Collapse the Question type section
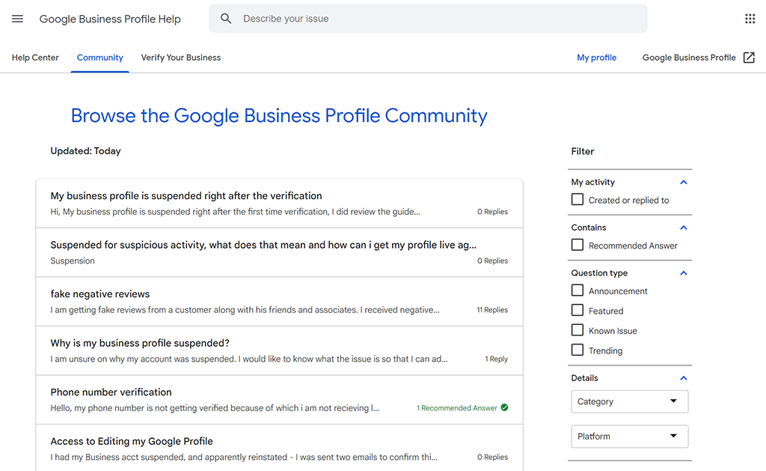The image size is (766, 471). point(684,273)
